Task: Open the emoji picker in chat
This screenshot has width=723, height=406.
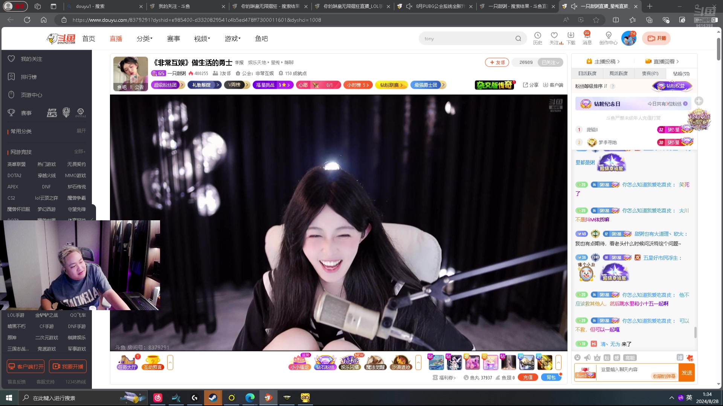Action: coord(577,358)
